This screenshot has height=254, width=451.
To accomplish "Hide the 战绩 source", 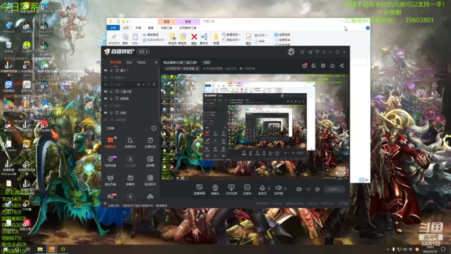I will 105,112.
